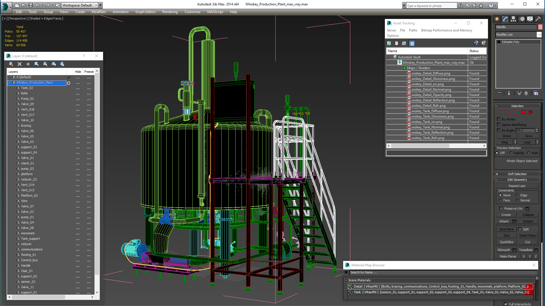Click the Create New Layer icon
This screenshot has width=545, height=306.
[11, 64]
